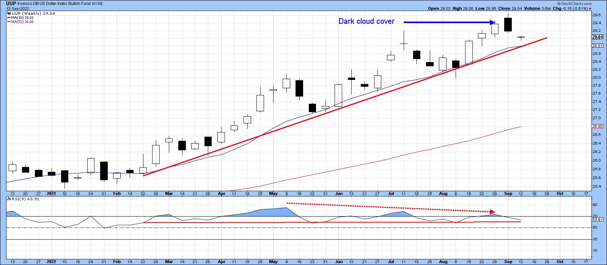This screenshot has height=265, width=607.
Task: Click the 29.04 current price tag on axis
Action: pos(598,37)
